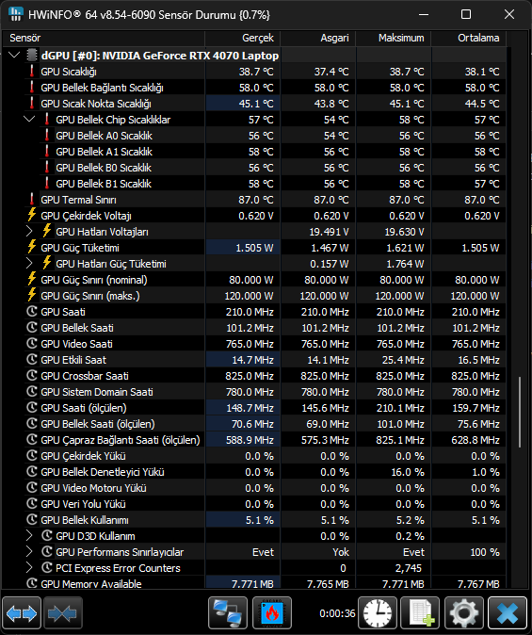Collapse GPU Bellek Chip Sıcaklıklar subgroup

(x=29, y=120)
